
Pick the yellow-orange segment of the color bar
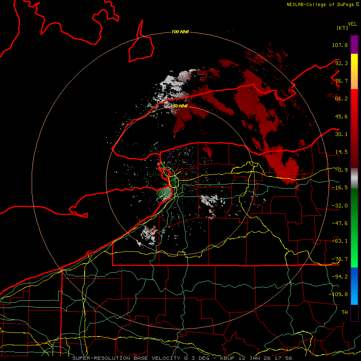pyautogui.click(x=354, y=72)
